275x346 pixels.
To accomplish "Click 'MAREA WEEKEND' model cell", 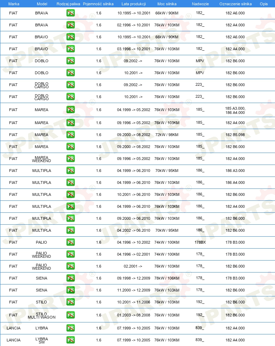I will coord(41,159).
